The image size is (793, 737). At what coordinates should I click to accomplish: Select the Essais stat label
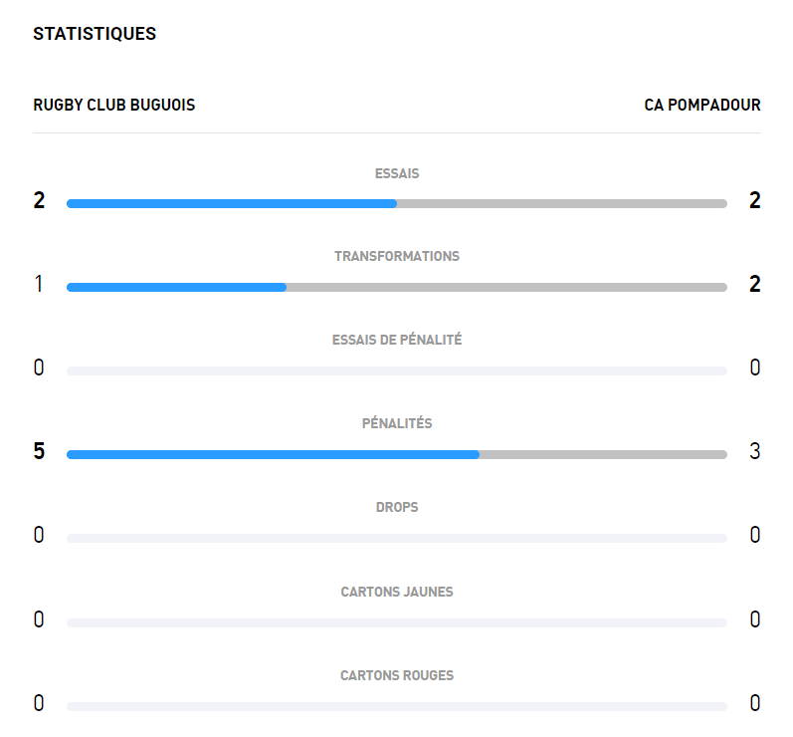tap(397, 173)
